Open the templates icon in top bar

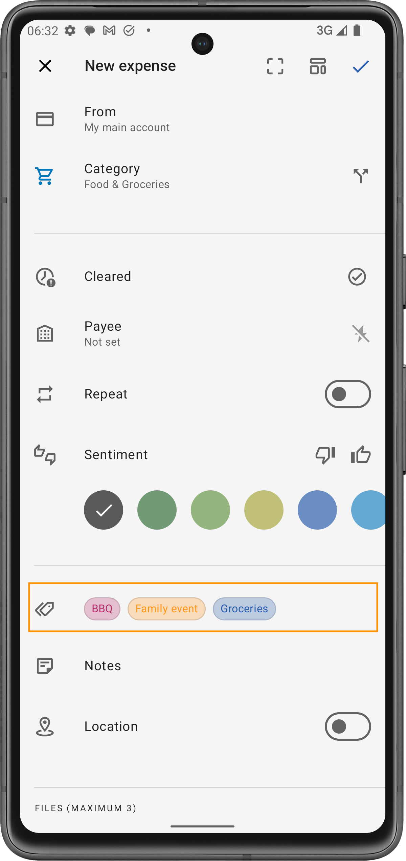point(318,66)
